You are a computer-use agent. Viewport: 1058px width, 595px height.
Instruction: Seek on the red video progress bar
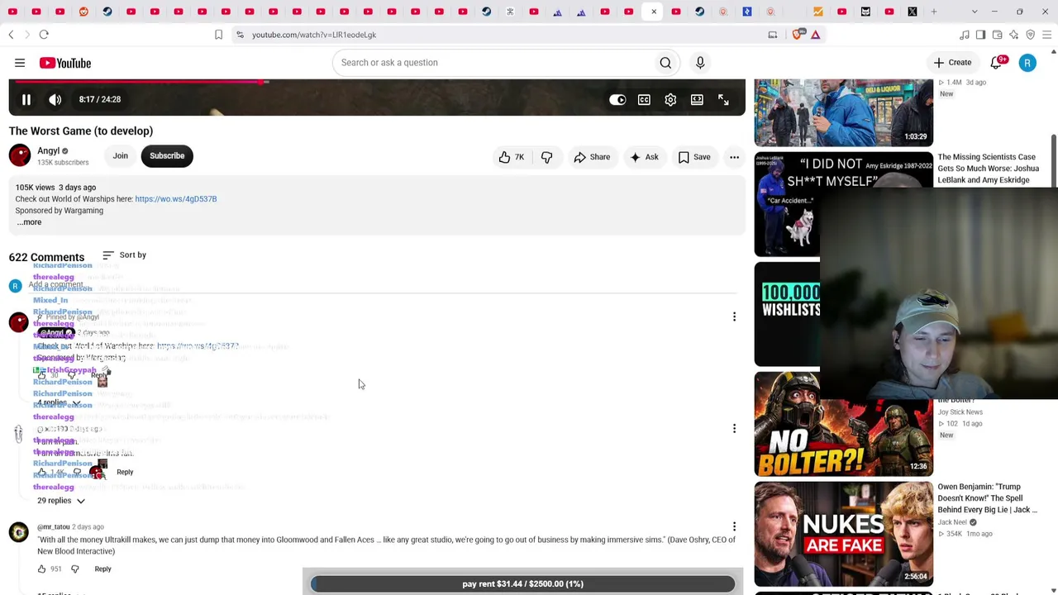pyautogui.click(x=377, y=81)
